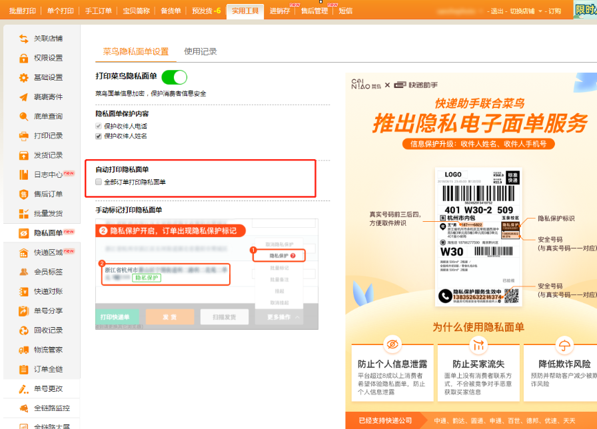
Task: Open 单号更改 via the pencil icon
Action: click(23, 388)
